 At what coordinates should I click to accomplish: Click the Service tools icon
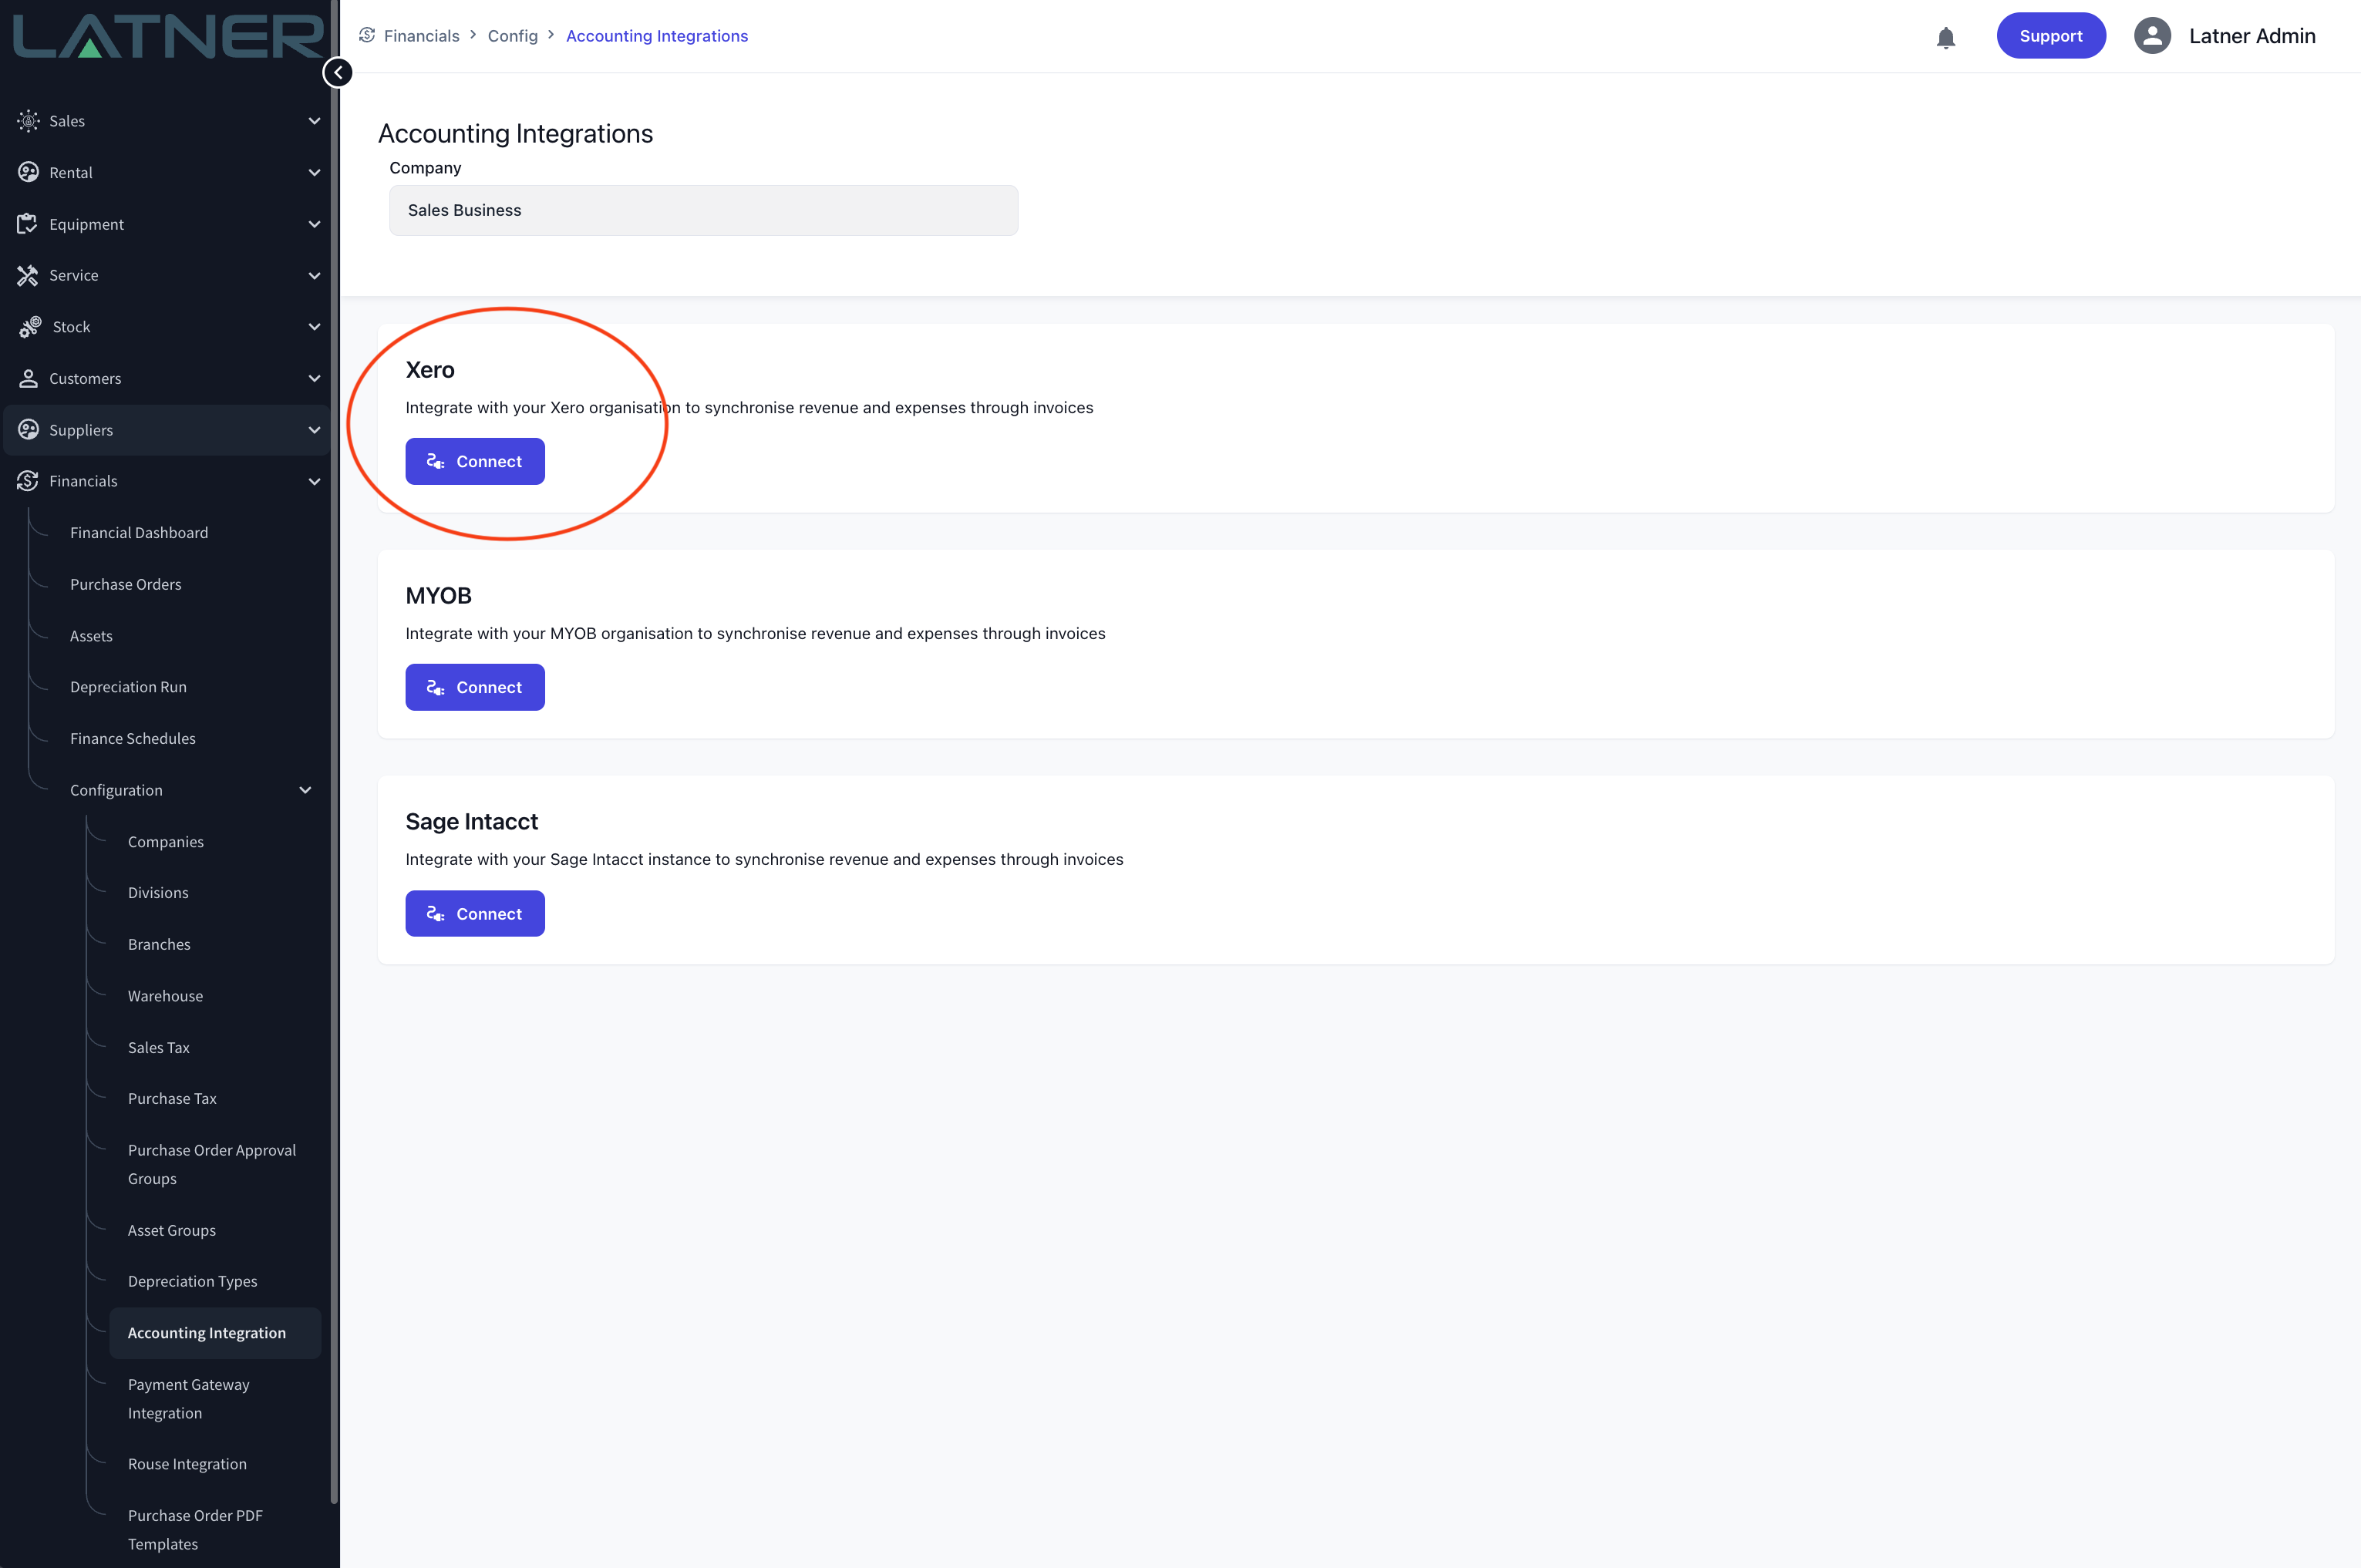click(x=28, y=275)
